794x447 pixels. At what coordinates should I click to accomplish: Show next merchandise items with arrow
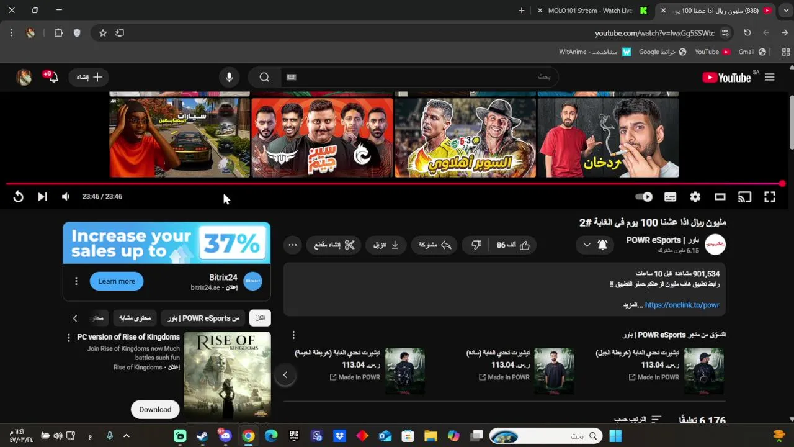click(x=285, y=375)
